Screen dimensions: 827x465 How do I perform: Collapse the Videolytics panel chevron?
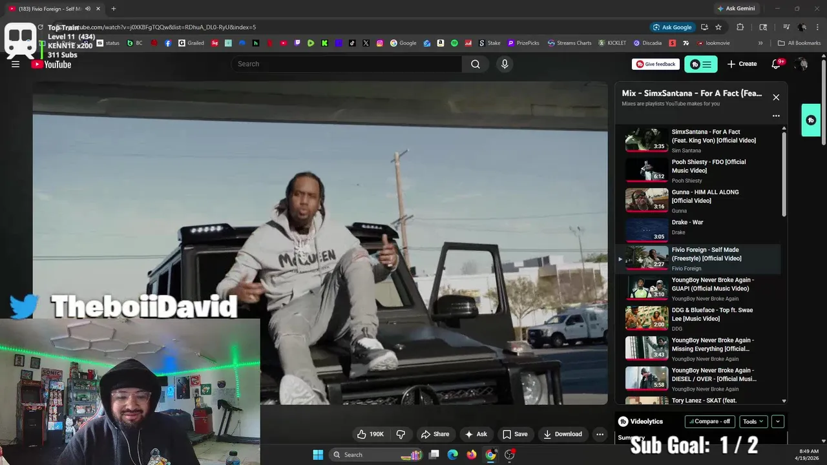click(x=778, y=421)
